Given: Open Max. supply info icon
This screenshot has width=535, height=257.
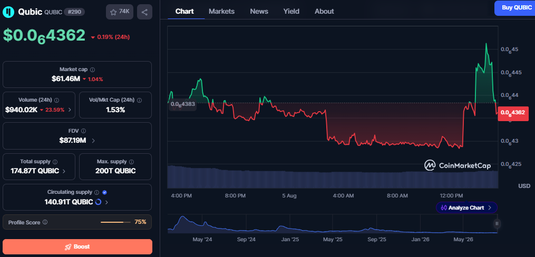Looking at the screenshot, I should click(131, 162).
